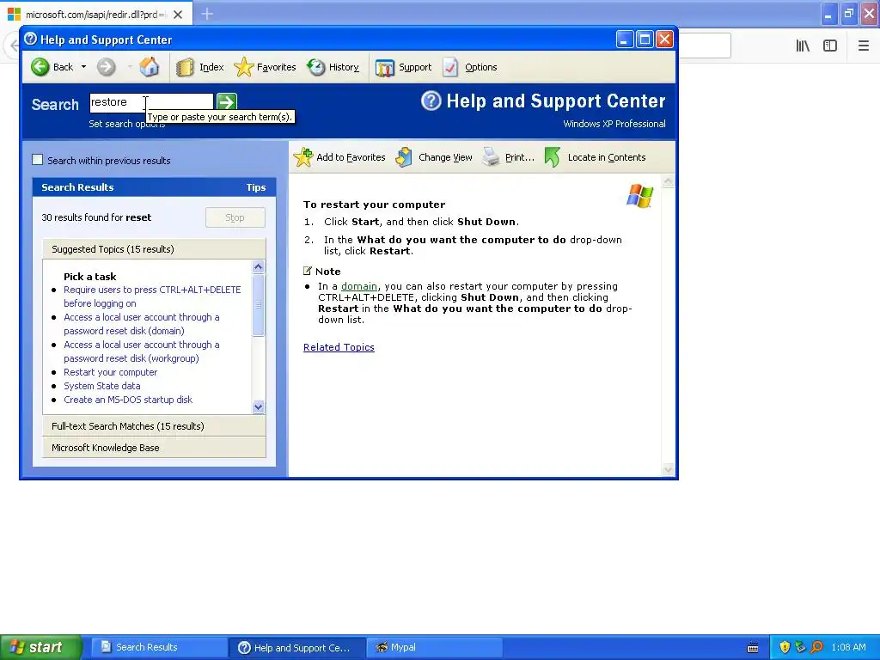Click the Note pencil icon

(x=307, y=271)
